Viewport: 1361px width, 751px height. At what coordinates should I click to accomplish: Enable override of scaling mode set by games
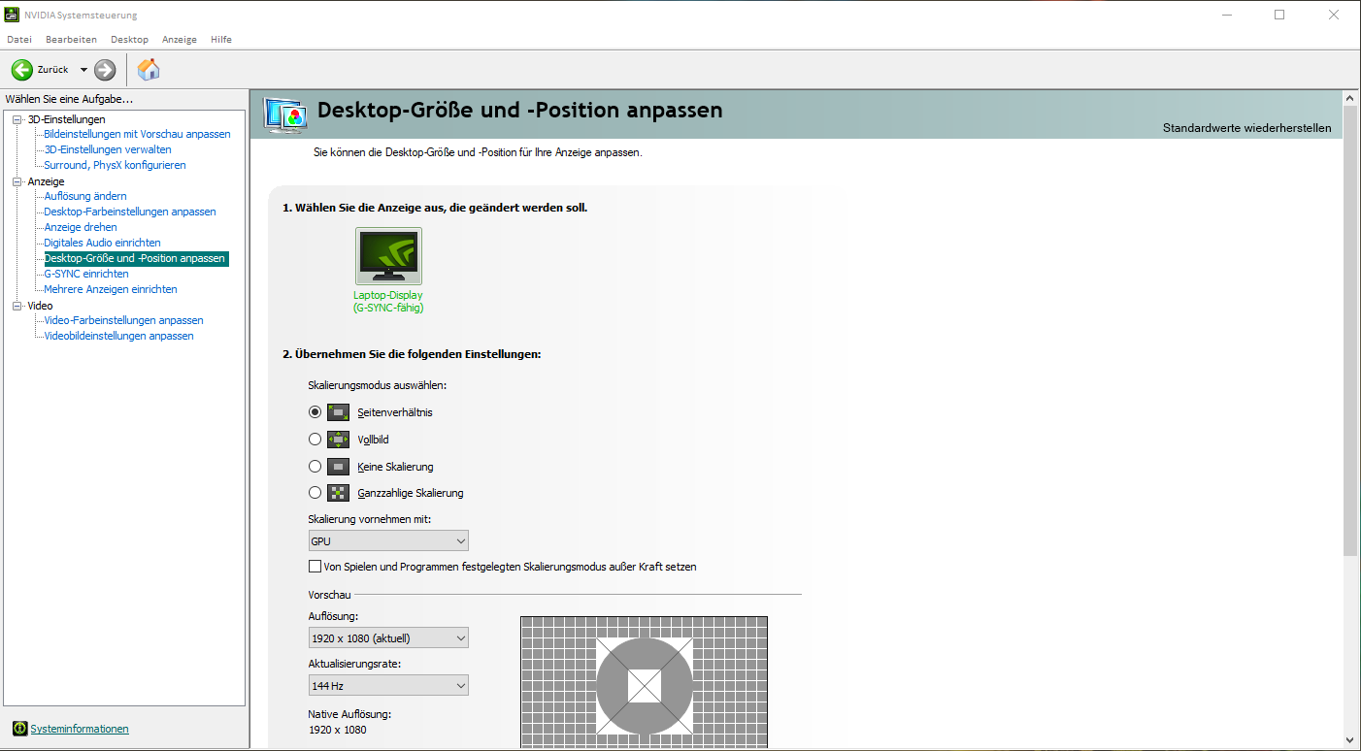[315, 567]
